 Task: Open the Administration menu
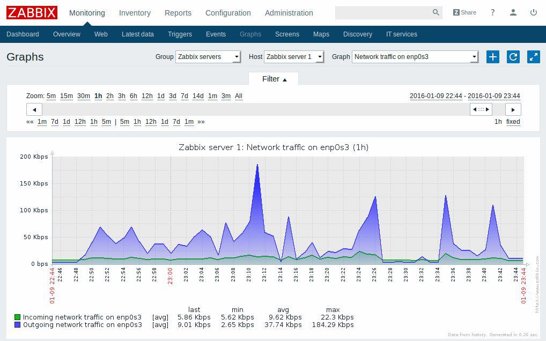click(x=289, y=13)
